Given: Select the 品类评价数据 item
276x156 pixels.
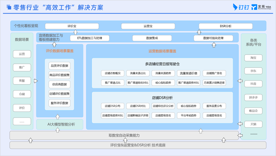Looking at the screenshot, I should [x=60, y=66].
